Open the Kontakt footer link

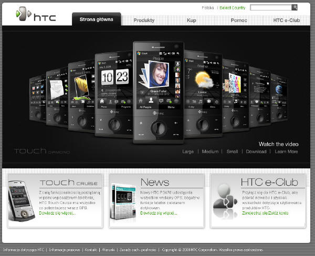pyautogui.click(x=91, y=250)
